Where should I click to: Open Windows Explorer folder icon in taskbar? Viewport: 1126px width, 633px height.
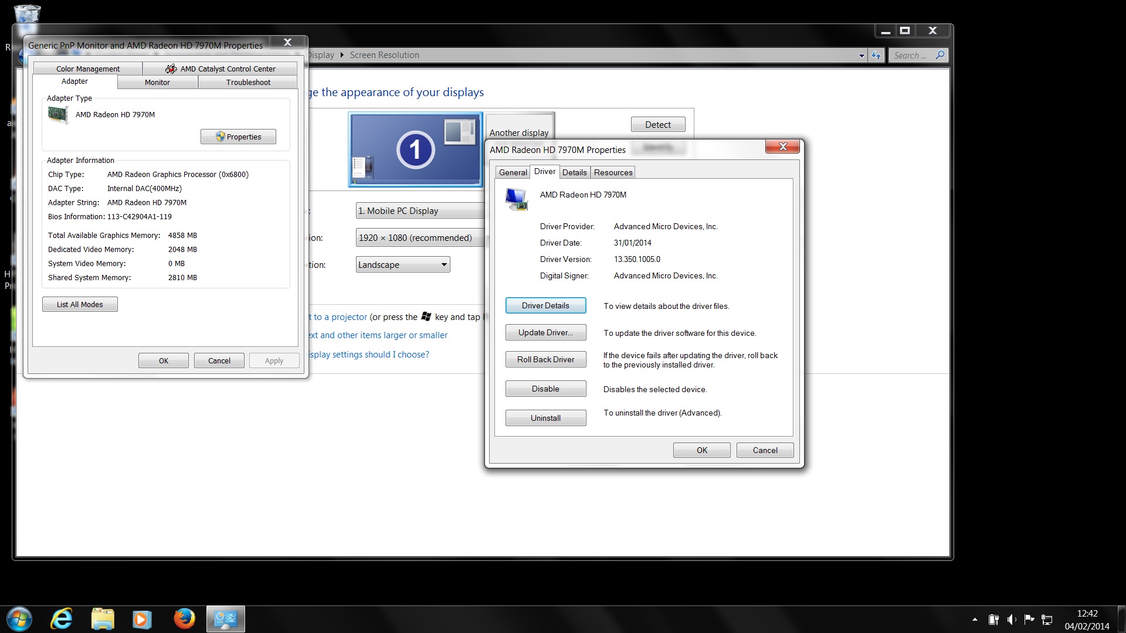tap(103, 619)
